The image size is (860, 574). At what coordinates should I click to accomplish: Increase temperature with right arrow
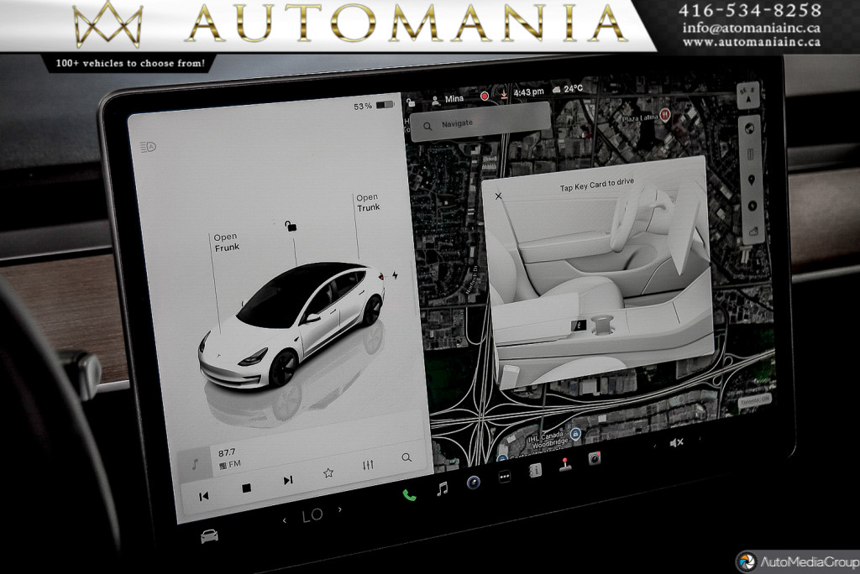pyautogui.click(x=340, y=509)
